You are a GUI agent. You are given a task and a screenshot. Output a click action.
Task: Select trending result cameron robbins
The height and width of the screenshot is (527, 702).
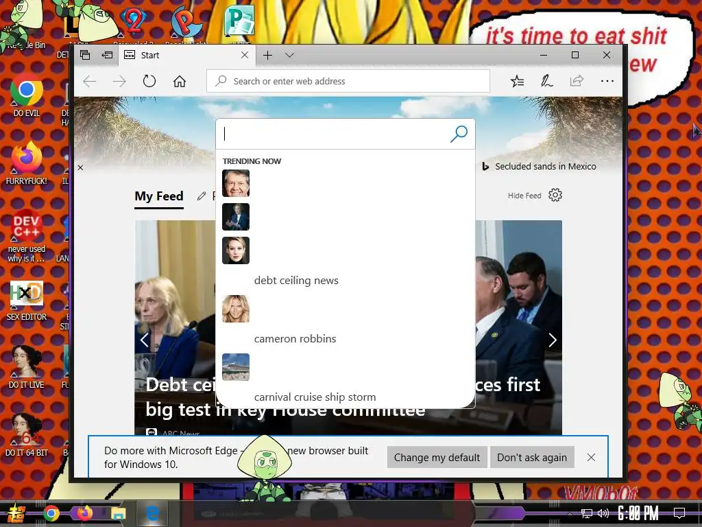click(295, 339)
